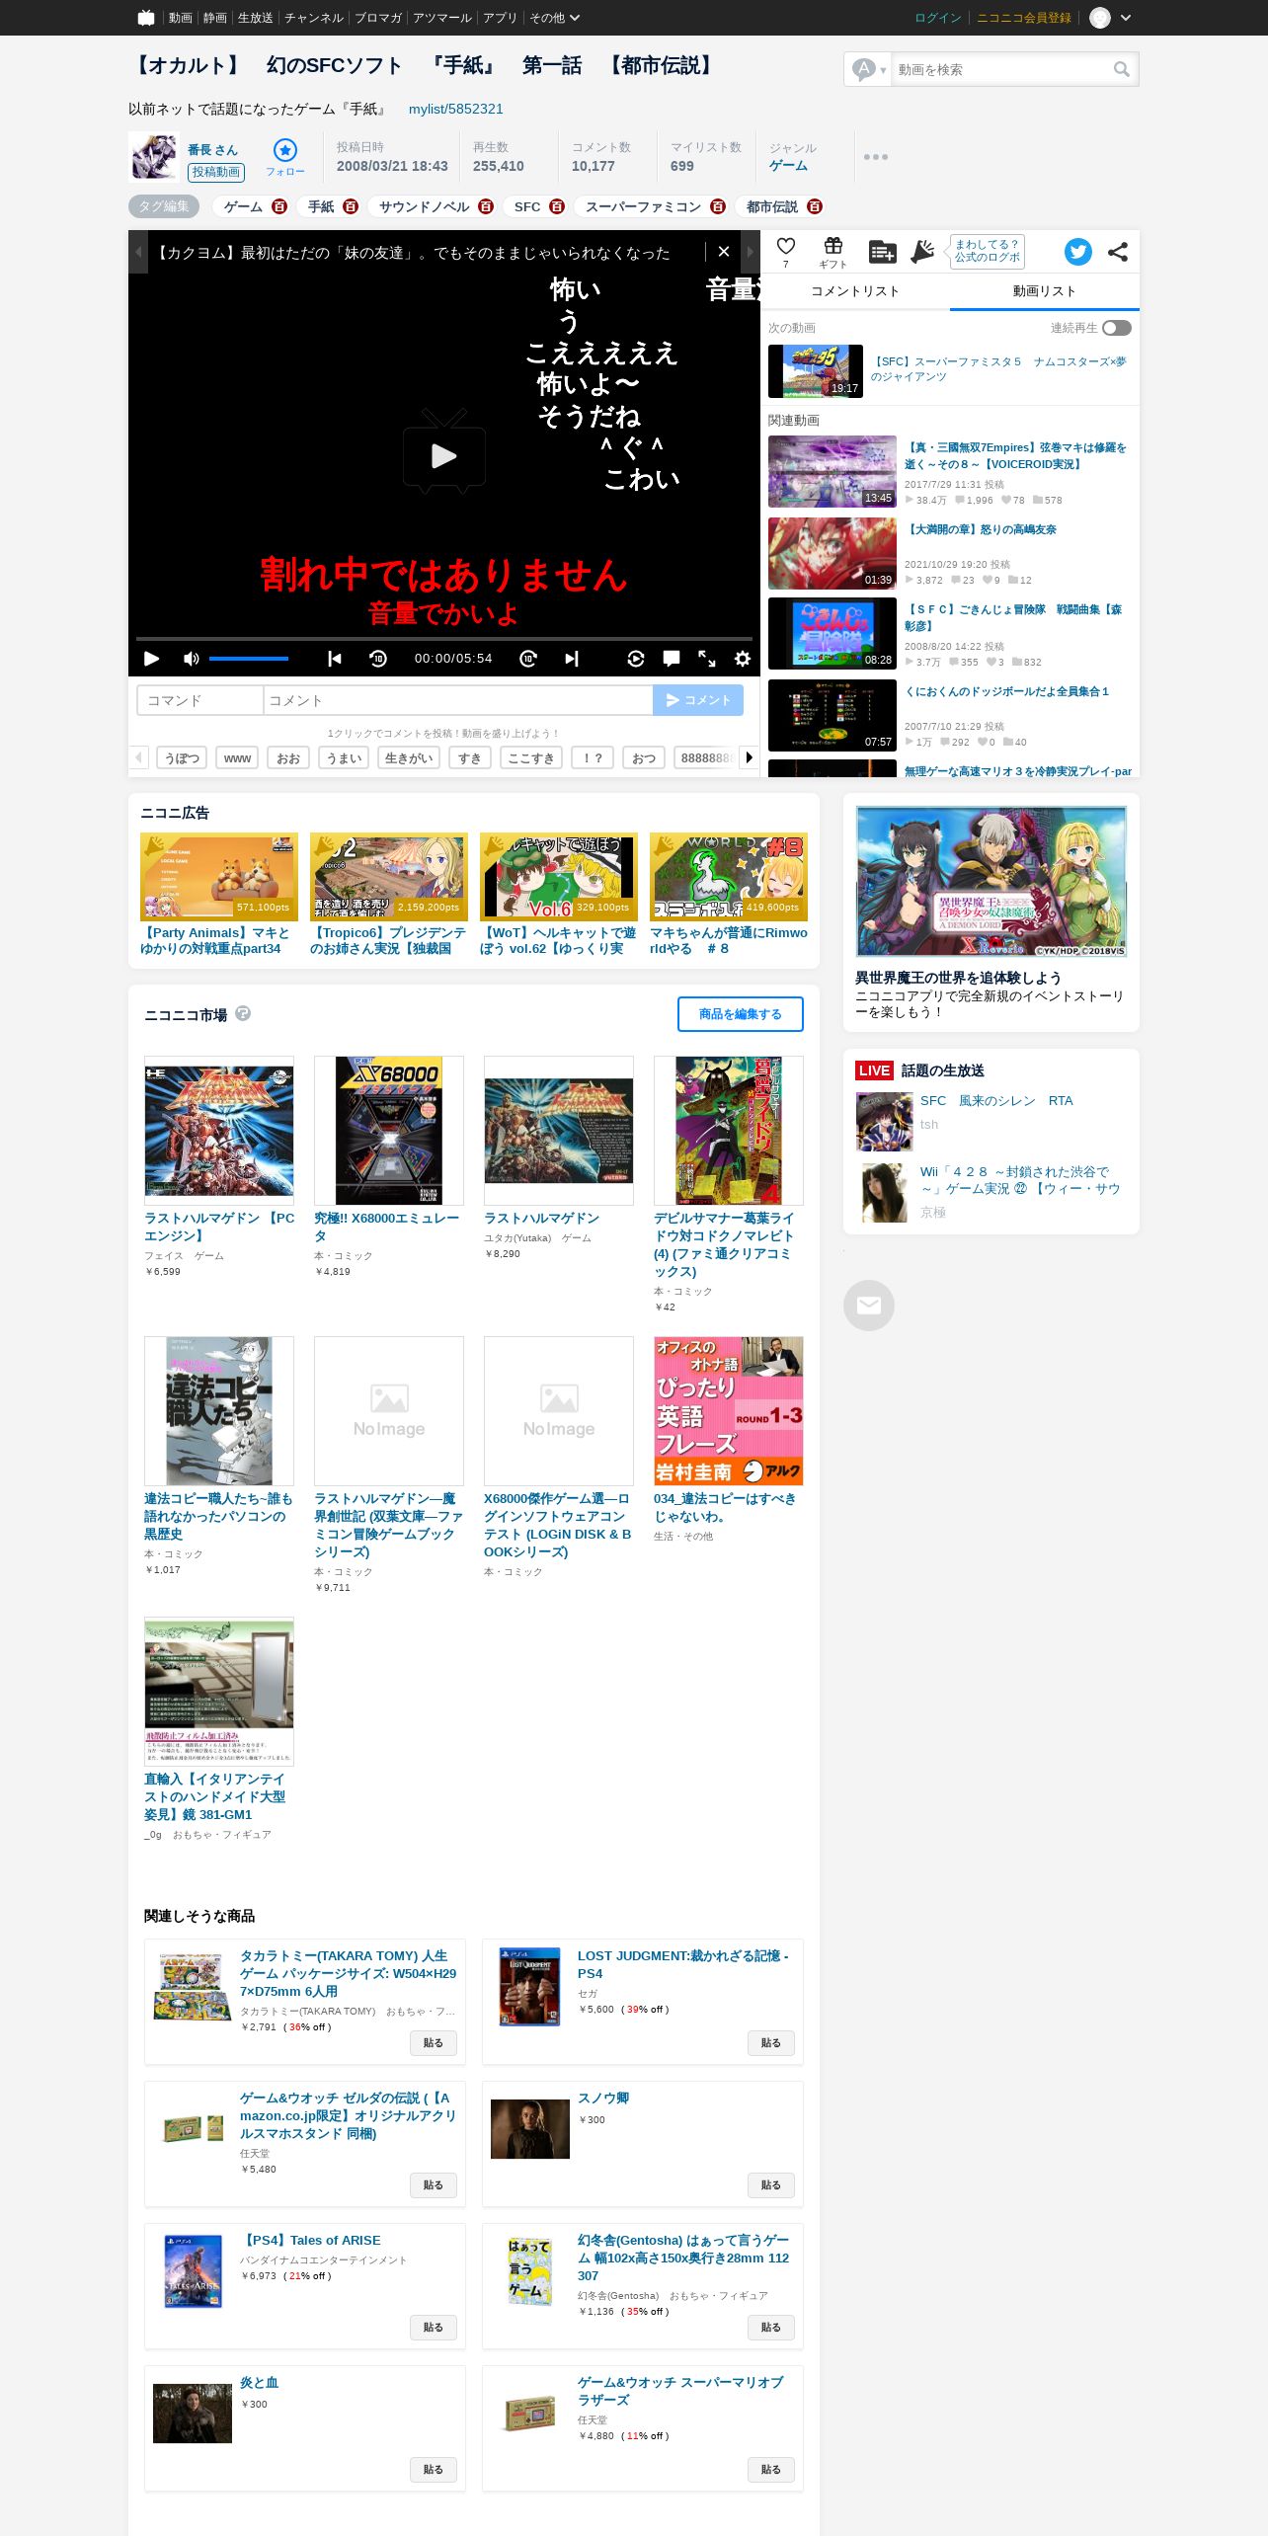1268x2536 pixels.
Task: Post comment with the コメント button
Action: coord(698,700)
